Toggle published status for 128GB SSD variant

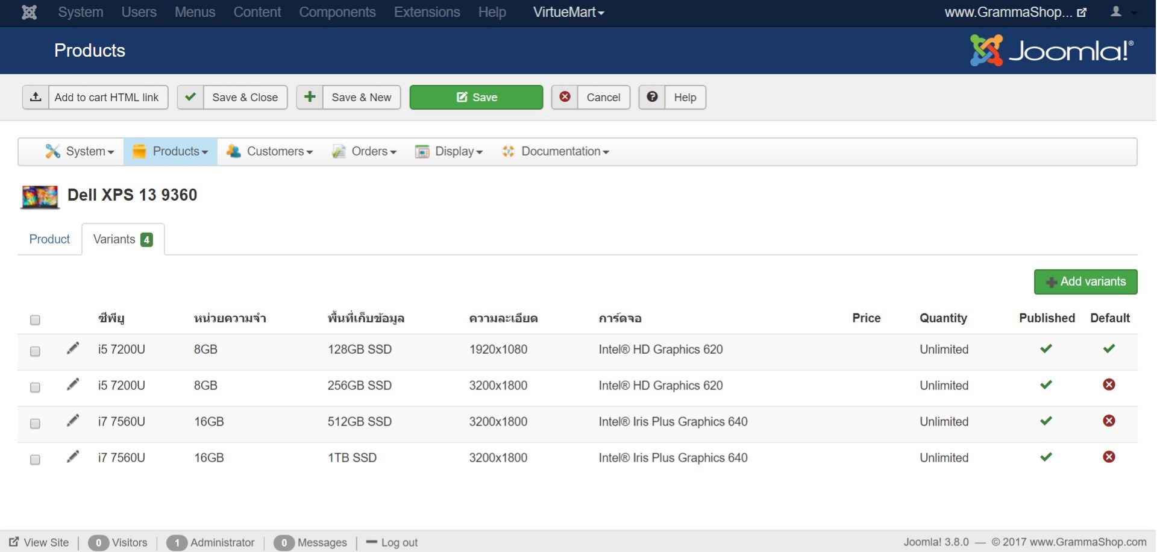1046,348
